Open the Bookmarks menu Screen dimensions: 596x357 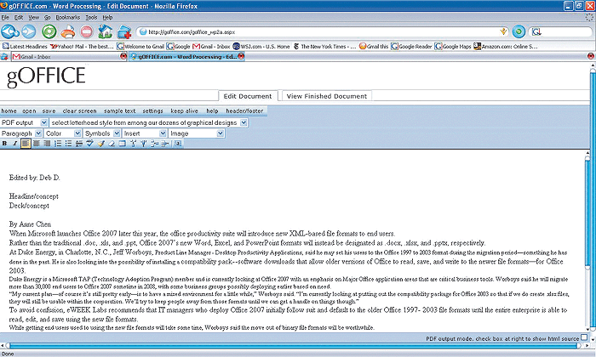[67, 17]
